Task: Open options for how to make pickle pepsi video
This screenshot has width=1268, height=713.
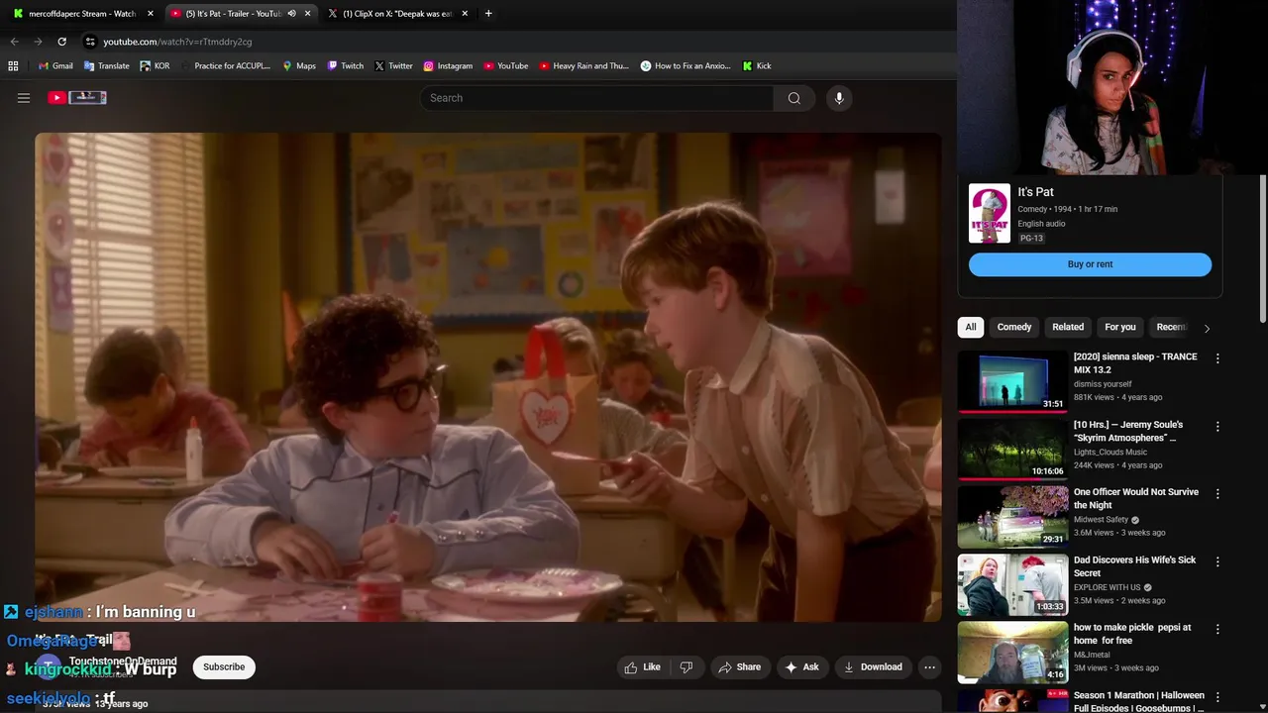Action: click(1217, 629)
